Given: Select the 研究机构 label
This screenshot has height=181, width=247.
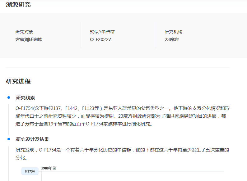Looking at the screenshot, I should [x=174, y=32].
